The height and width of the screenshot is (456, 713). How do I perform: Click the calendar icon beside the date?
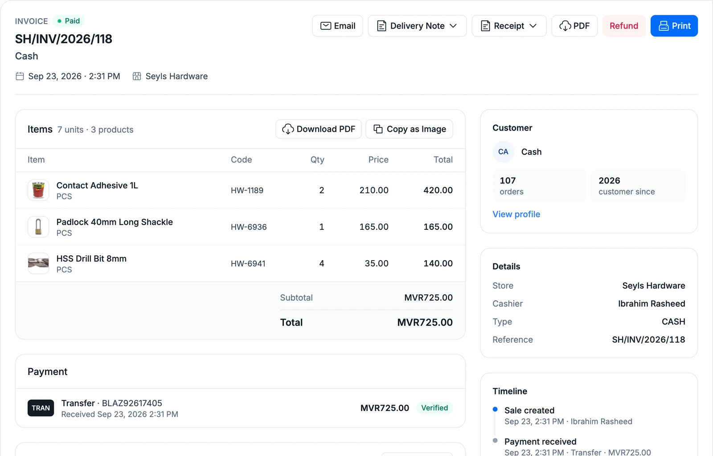(x=20, y=76)
